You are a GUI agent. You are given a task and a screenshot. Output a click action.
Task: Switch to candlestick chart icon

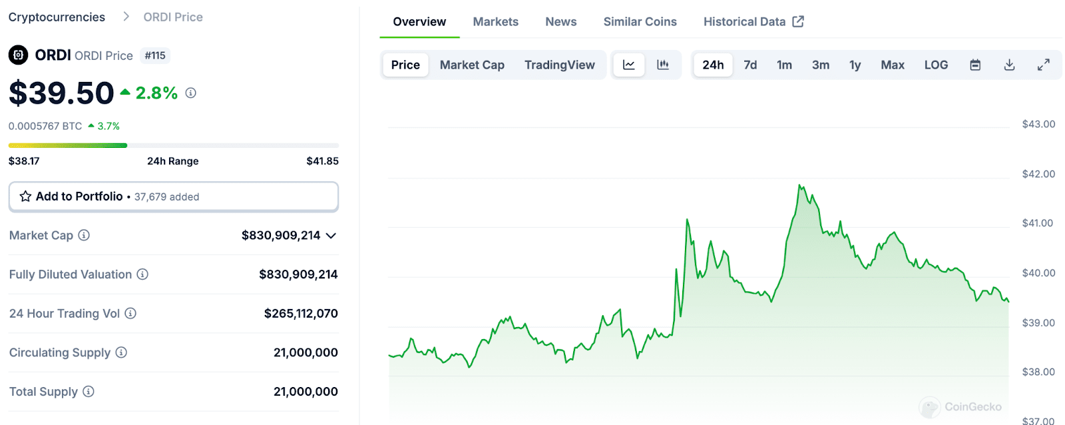(663, 65)
